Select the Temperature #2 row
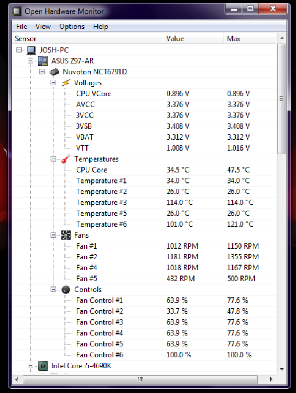This screenshot has height=393, width=296. pos(145,192)
